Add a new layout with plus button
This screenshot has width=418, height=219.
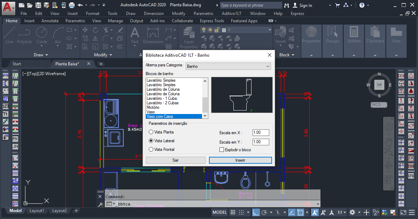click(x=76, y=211)
